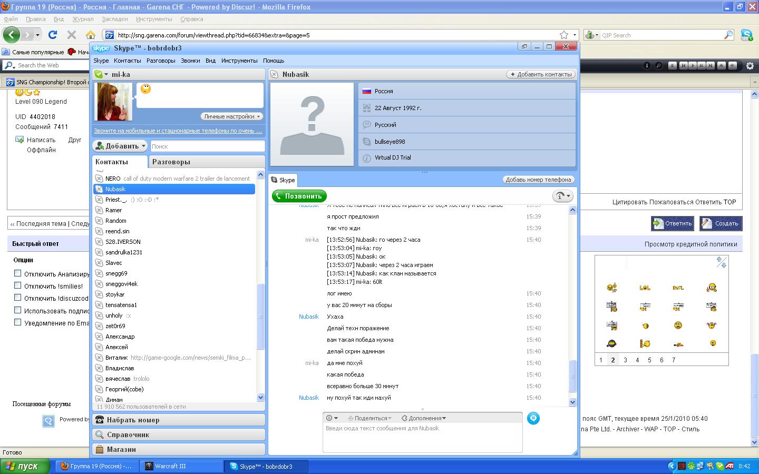Click the mi-ka profile avatar photo

[113, 102]
